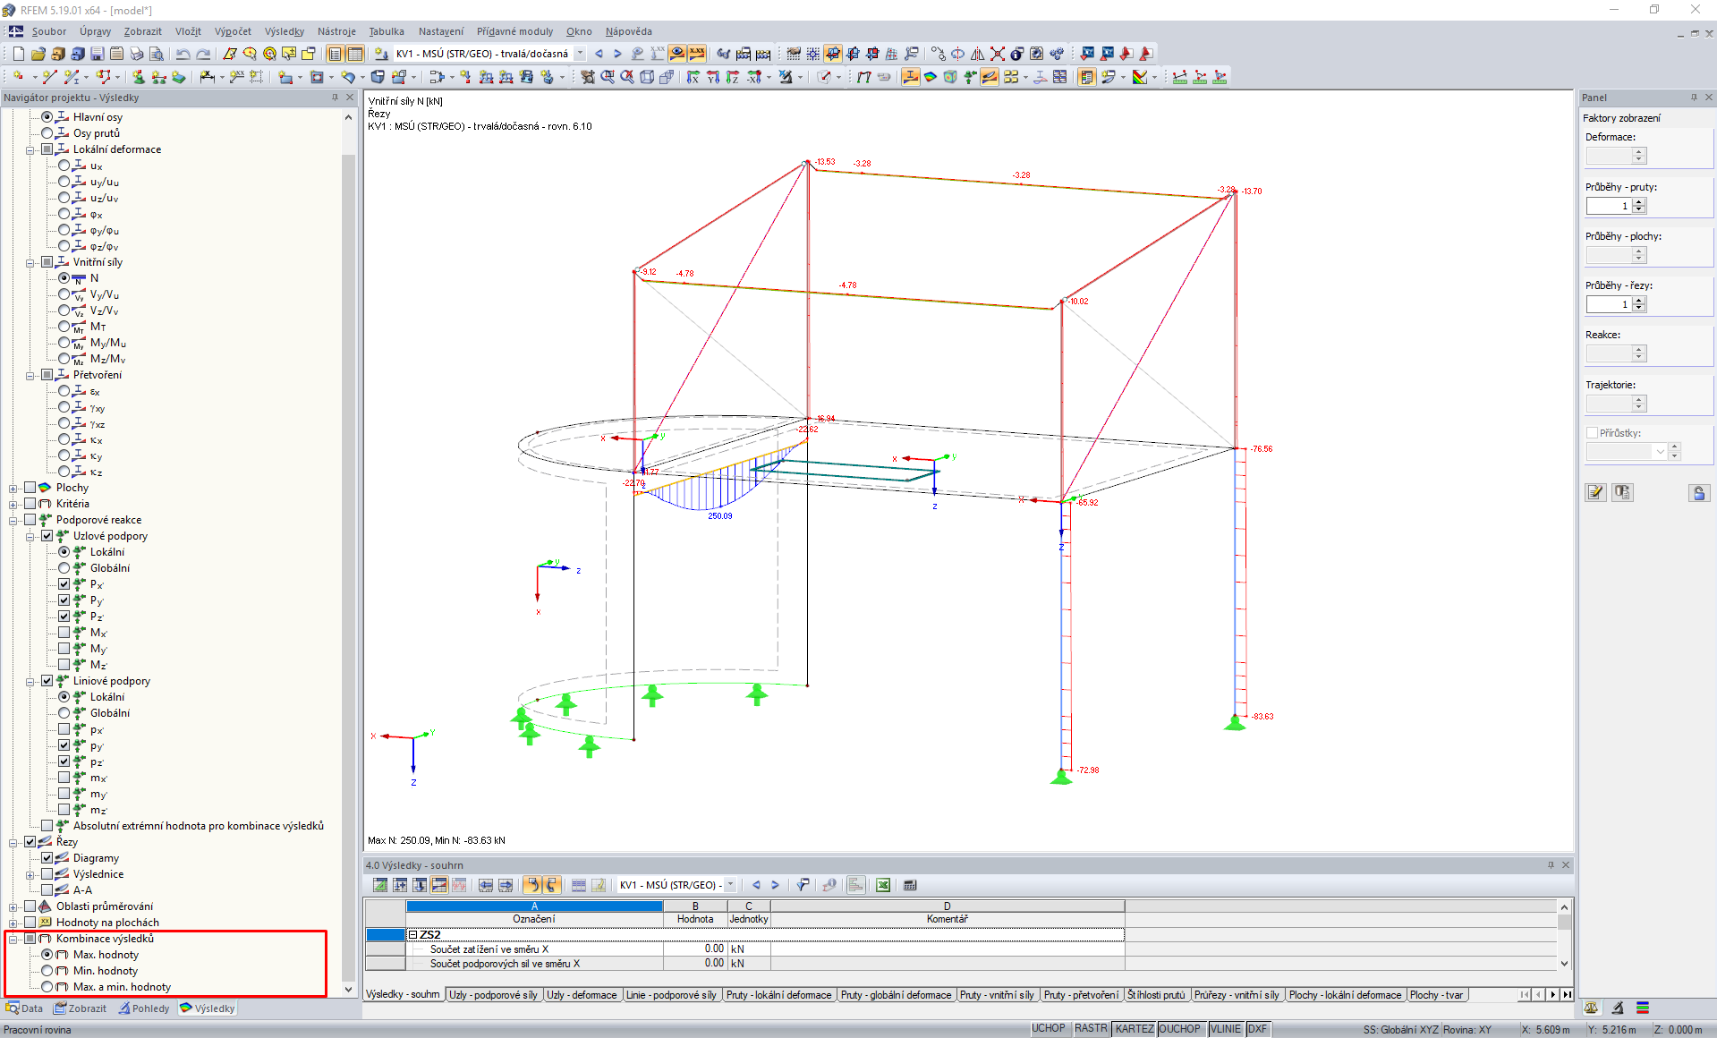The width and height of the screenshot is (1717, 1038).
Task: Toggle the project navigator panel toolbar icon
Action: coord(336,54)
